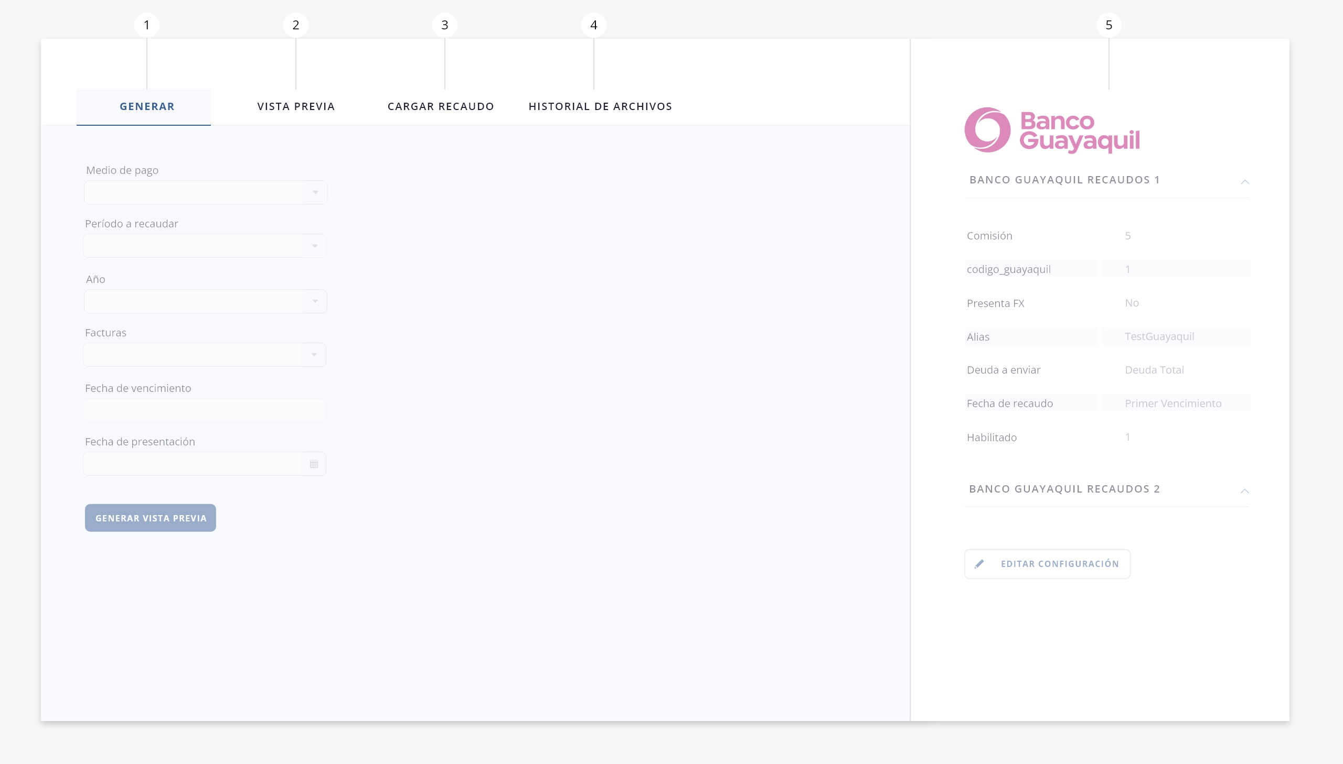
Task: Click the calendar icon in Fecha de presentación
Action: click(314, 464)
